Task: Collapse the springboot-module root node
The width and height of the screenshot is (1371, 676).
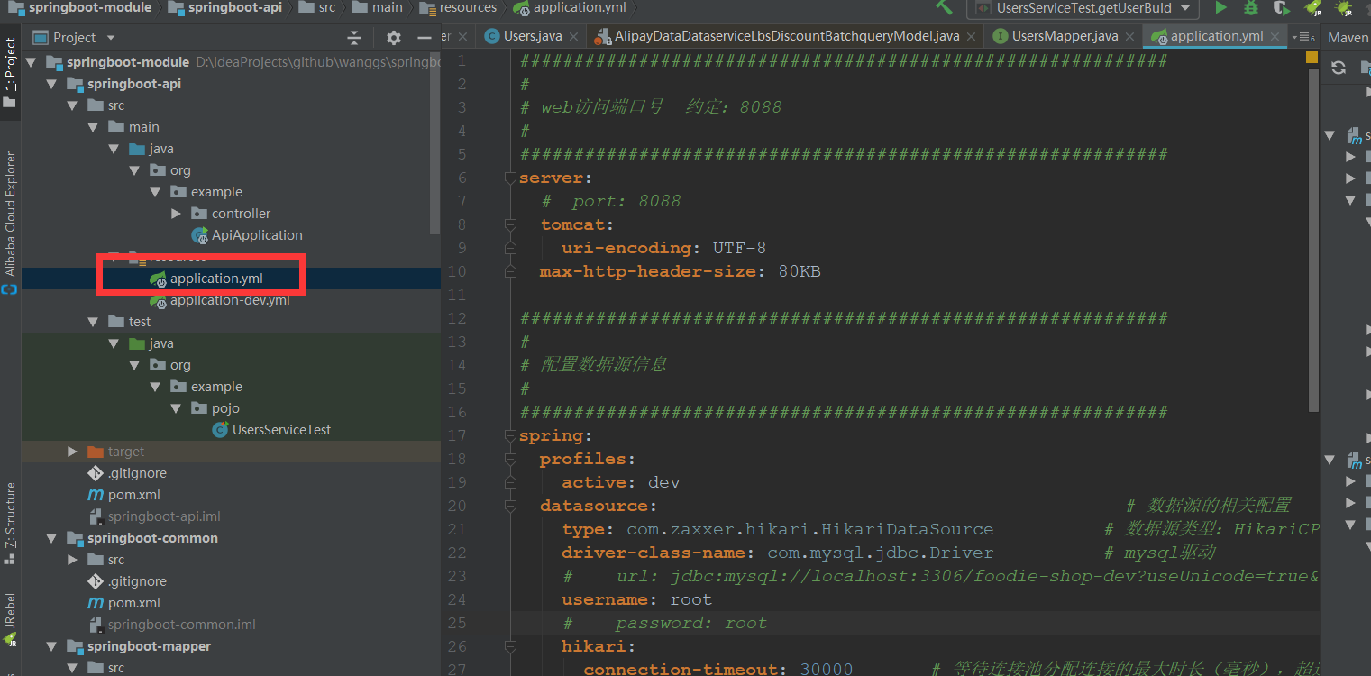Action: (x=31, y=62)
